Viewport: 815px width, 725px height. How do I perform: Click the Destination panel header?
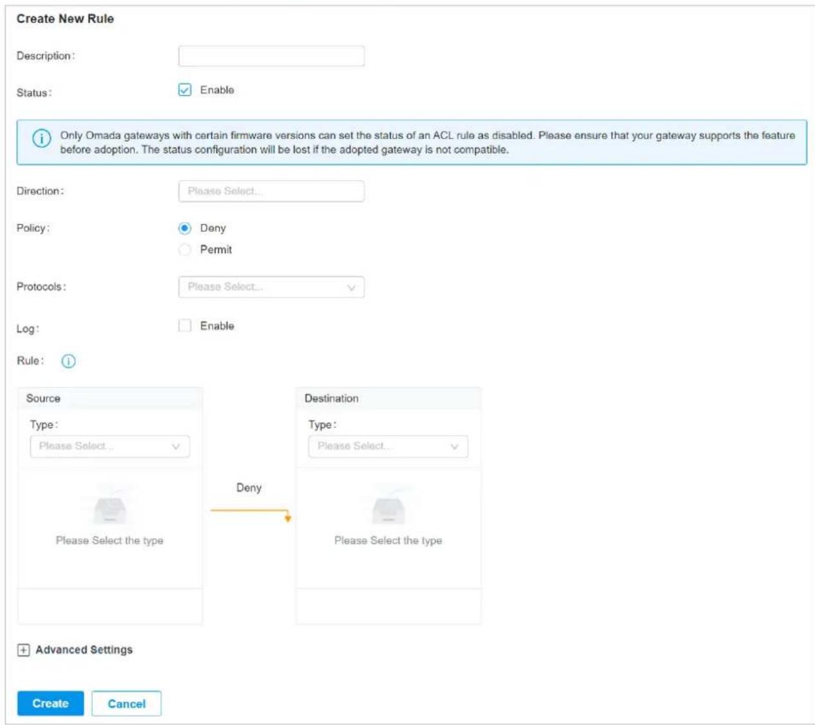tap(388, 399)
